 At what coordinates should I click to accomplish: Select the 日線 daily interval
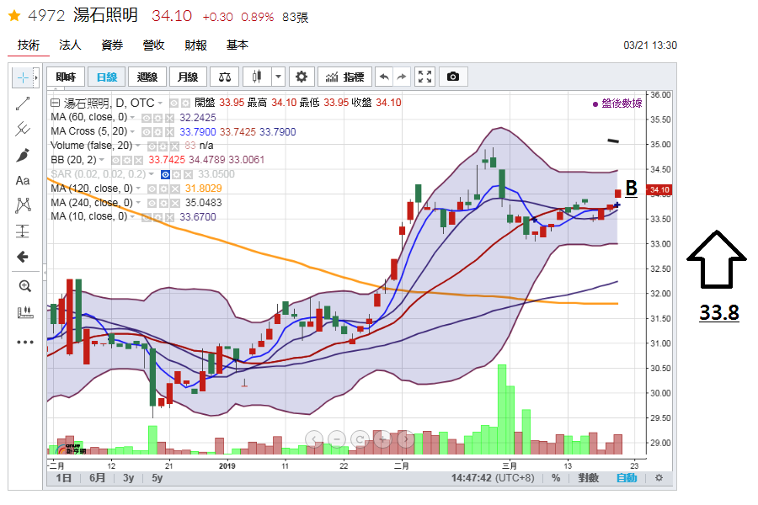tap(107, 77)
